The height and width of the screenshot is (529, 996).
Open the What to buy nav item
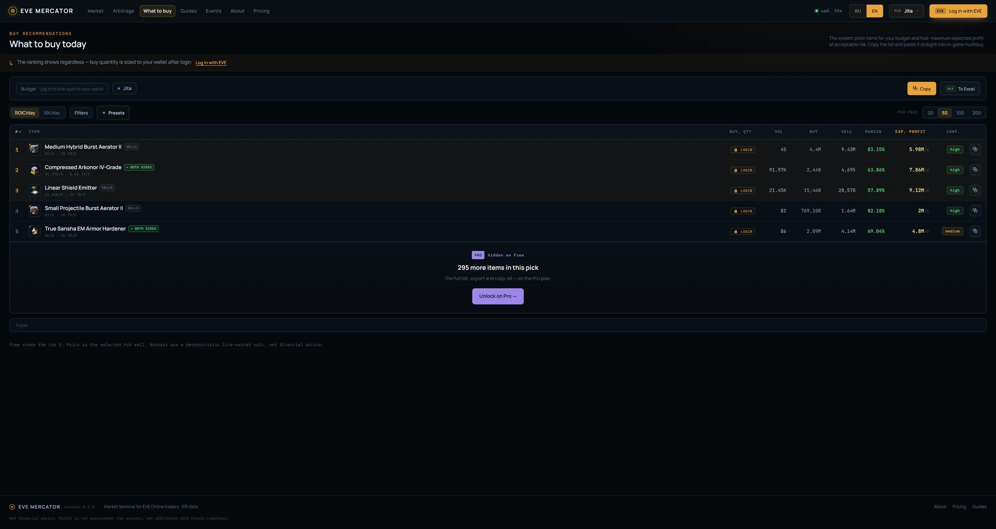(157, 11)
